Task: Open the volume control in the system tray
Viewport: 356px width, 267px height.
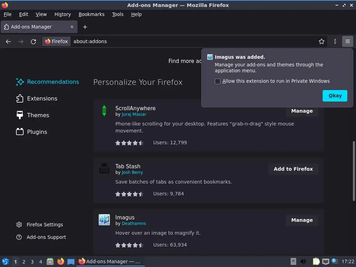Action: tap(303, 261)
